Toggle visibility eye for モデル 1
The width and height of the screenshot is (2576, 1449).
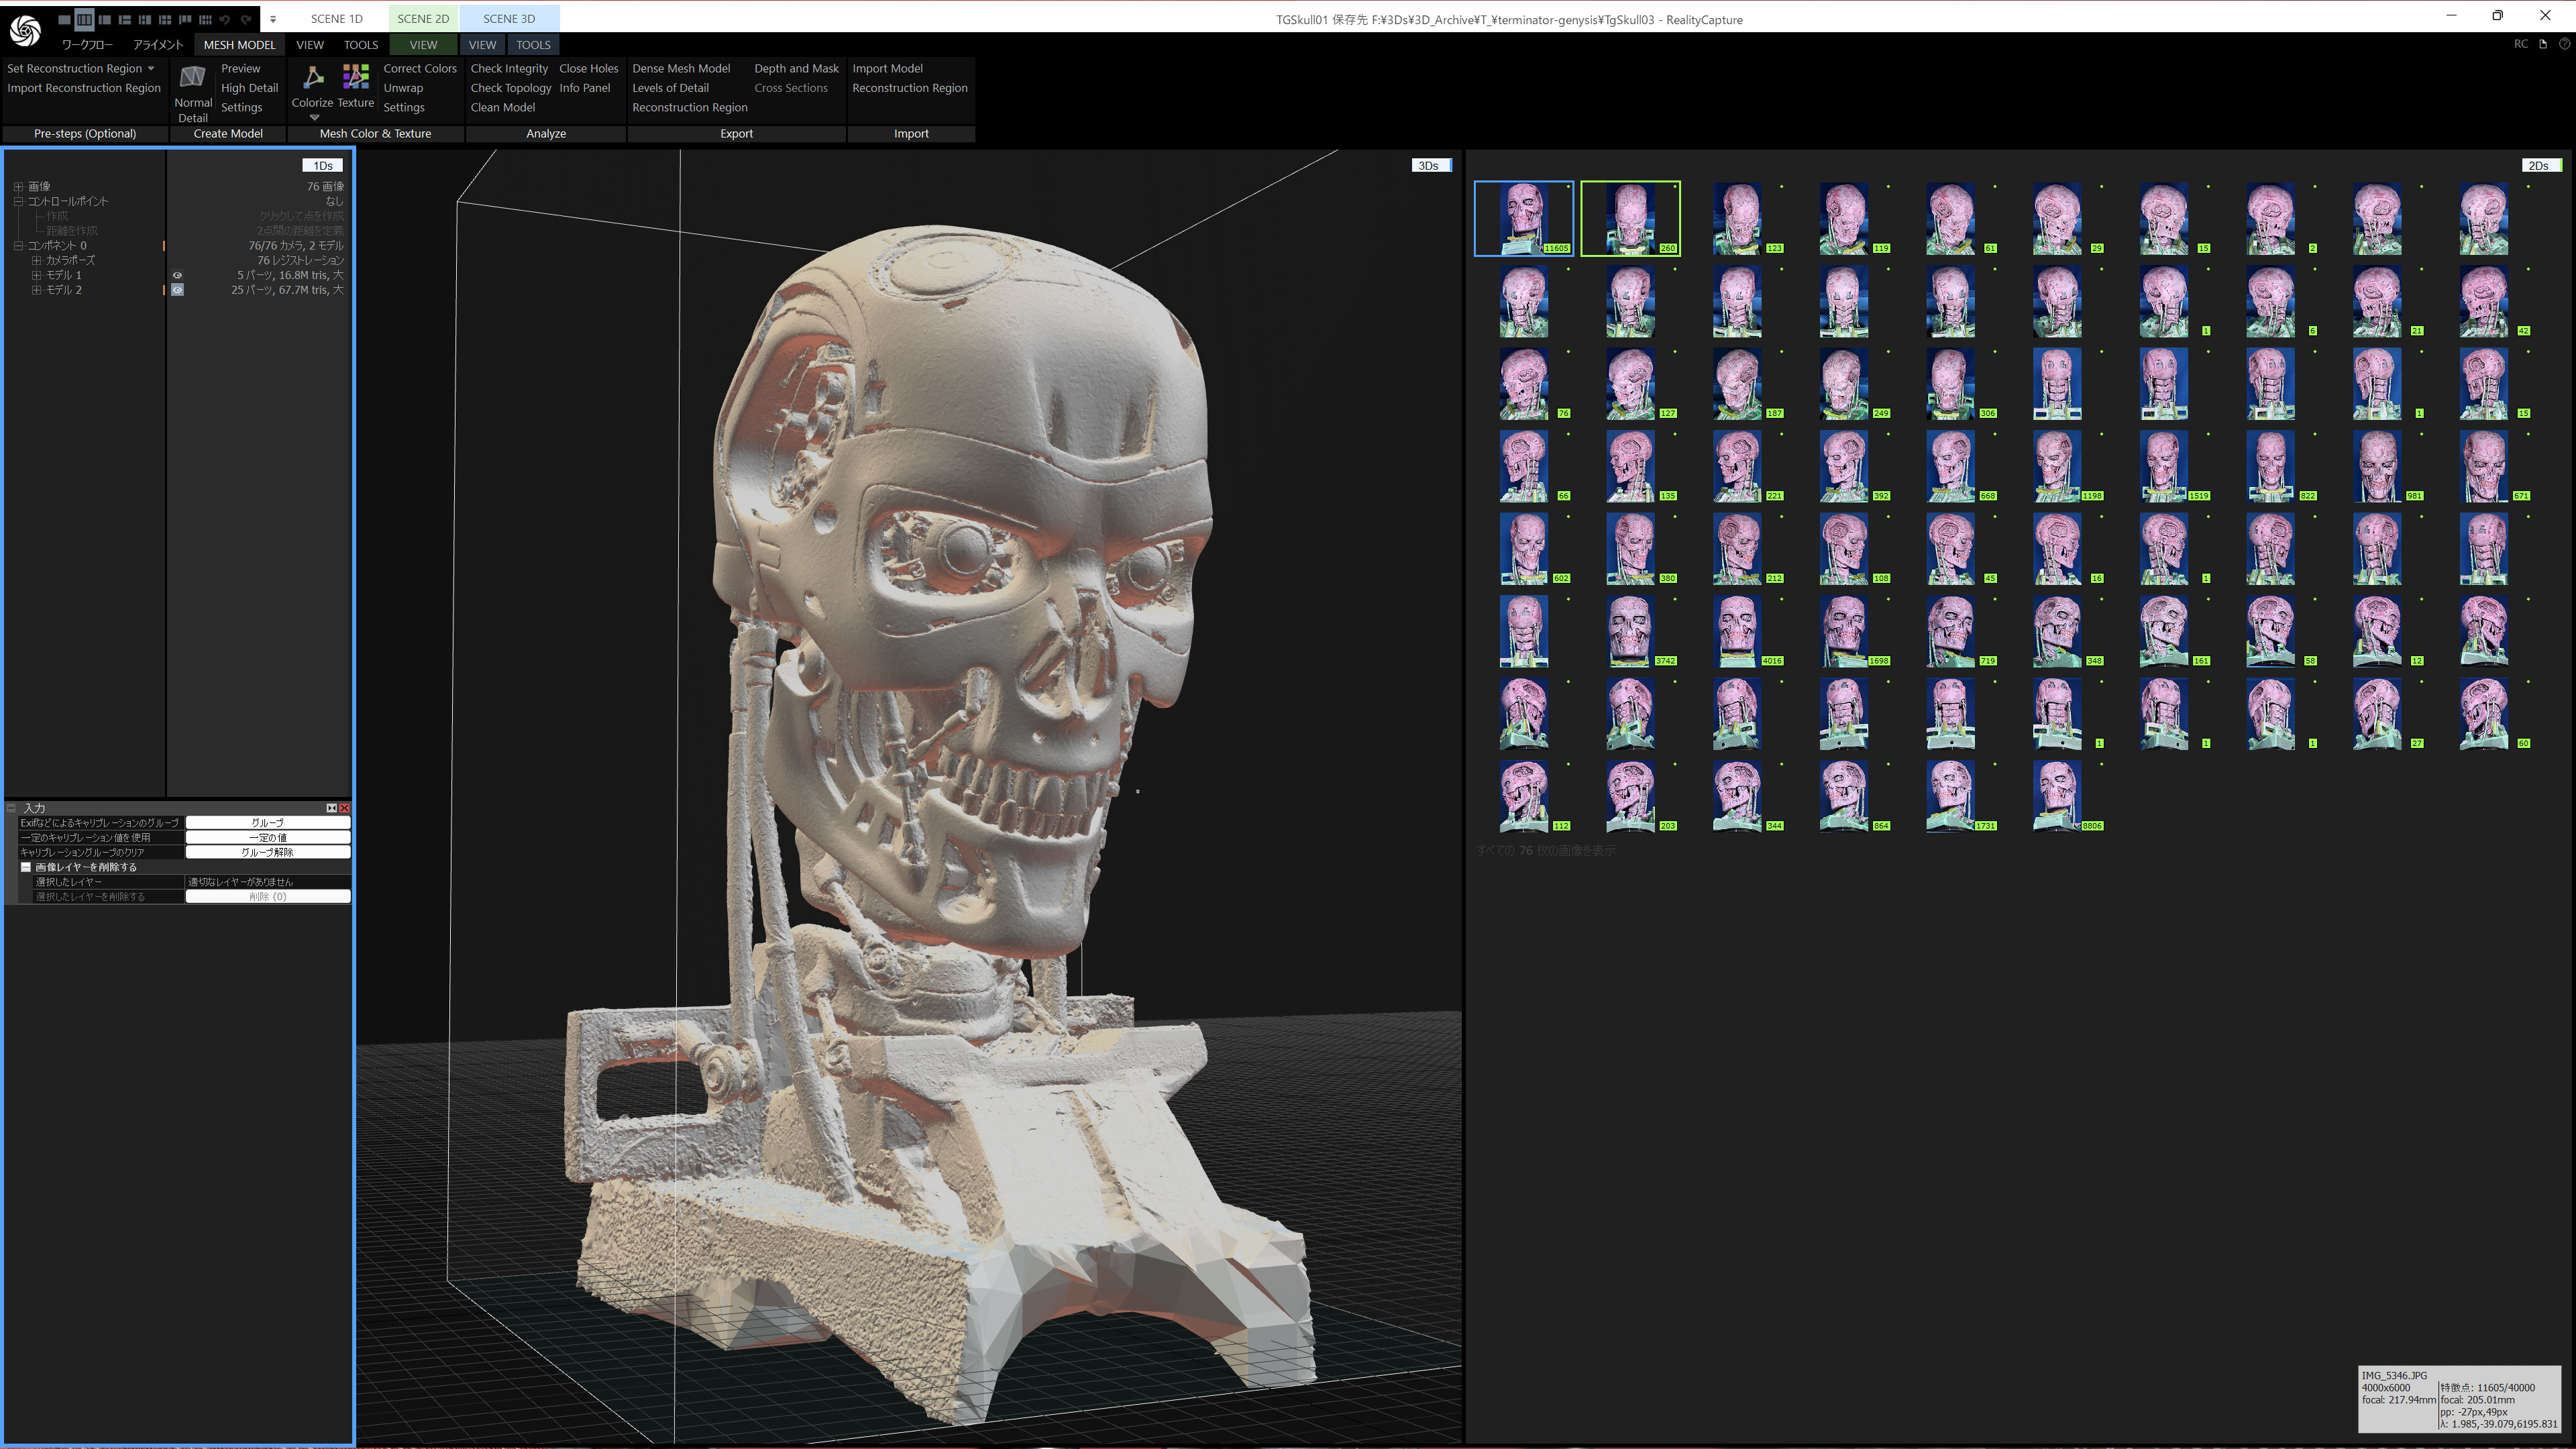click(x=177, y=275)
